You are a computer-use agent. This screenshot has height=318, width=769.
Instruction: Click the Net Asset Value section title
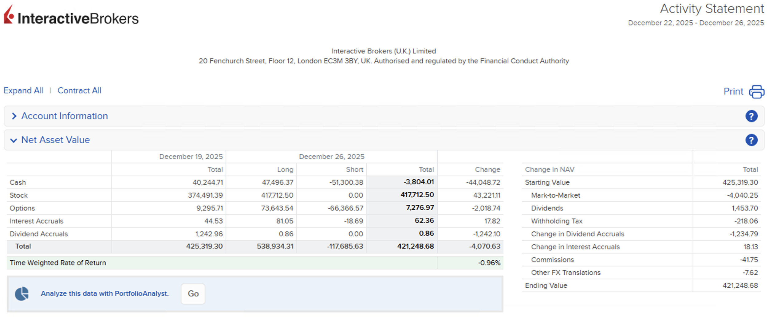(56, 140)
